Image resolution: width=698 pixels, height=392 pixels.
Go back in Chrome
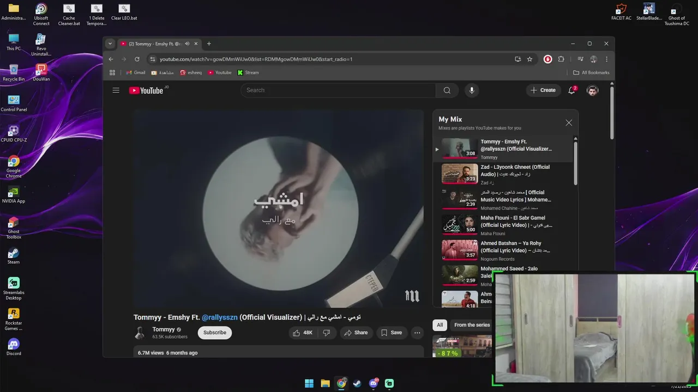tap(111, 59)
